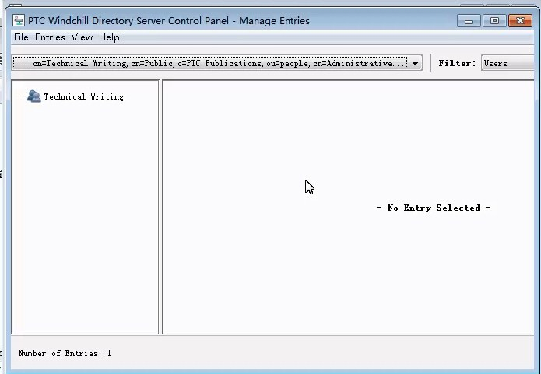Viewport: 541px width, 374px height.
Task: Click the No Entry Selected label
Action: (434, 208)
